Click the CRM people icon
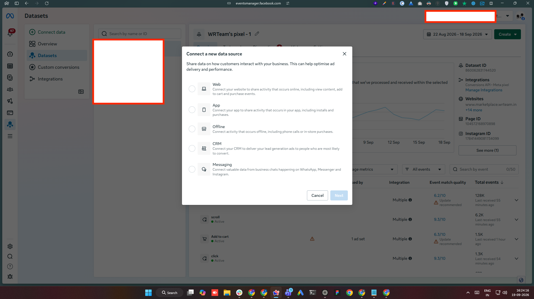 204,148
